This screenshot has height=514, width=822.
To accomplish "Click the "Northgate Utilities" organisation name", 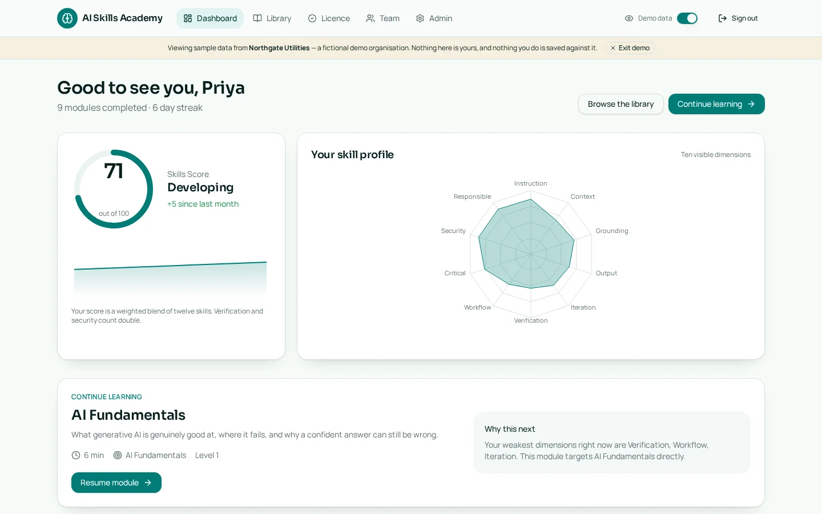I will pyautogui.click(x=279, y=48).
